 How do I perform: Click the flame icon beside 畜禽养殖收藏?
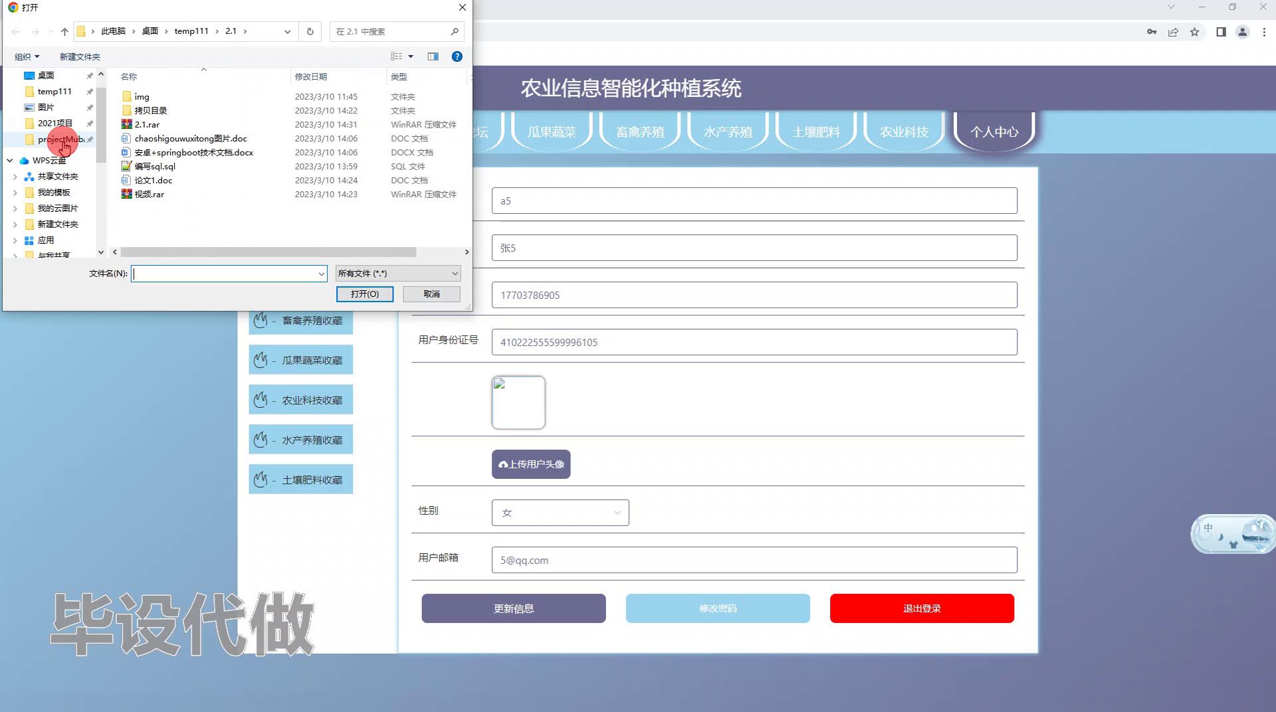pos(261,320)
